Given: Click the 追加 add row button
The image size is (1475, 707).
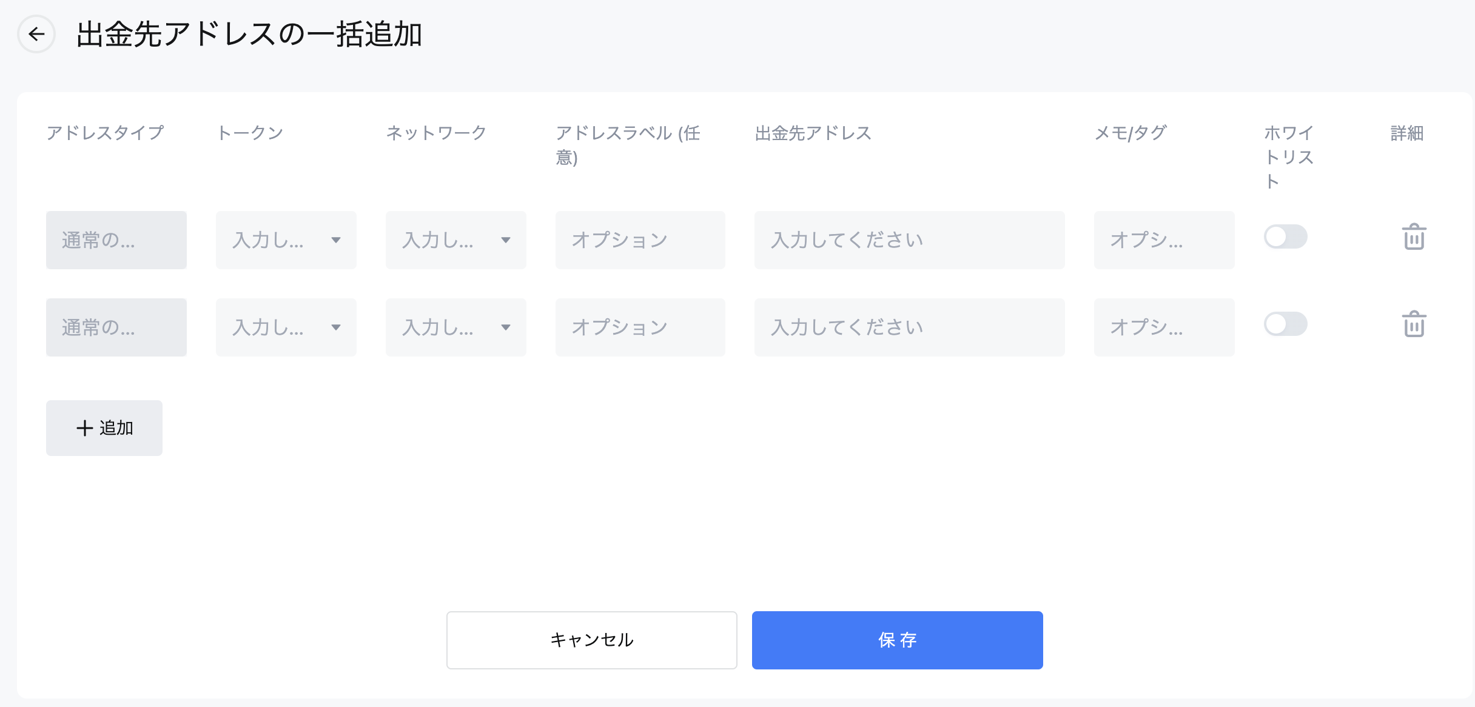Looking at the screenshot, I should [x=104, y=428].
